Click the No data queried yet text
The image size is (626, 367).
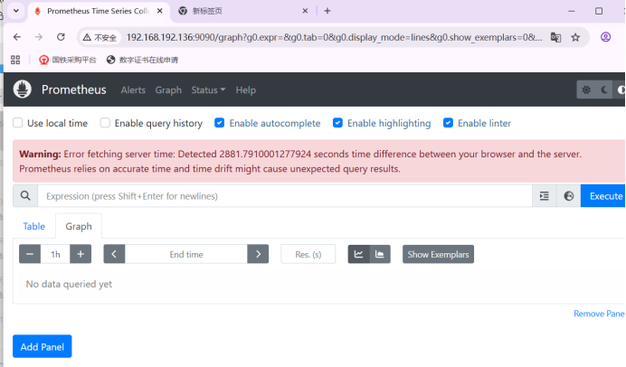click(x=69, y=284)
